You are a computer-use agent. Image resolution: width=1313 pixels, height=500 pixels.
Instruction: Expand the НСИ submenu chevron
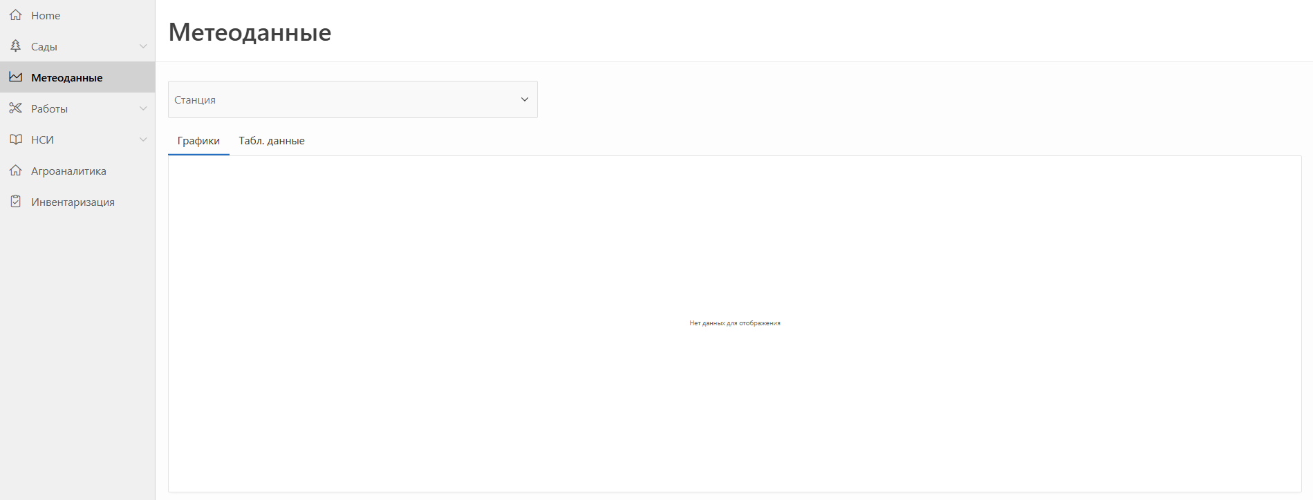click(143, 140)
